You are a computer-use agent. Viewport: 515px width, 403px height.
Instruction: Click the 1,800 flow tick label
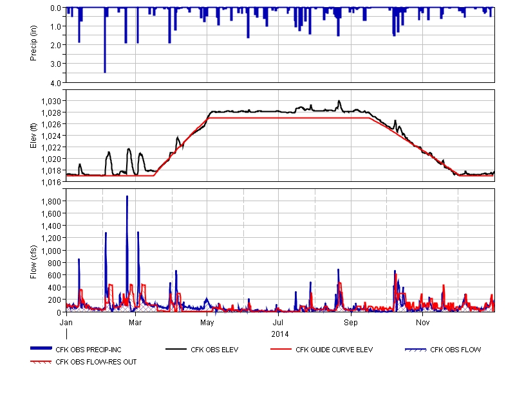point(51,201)
